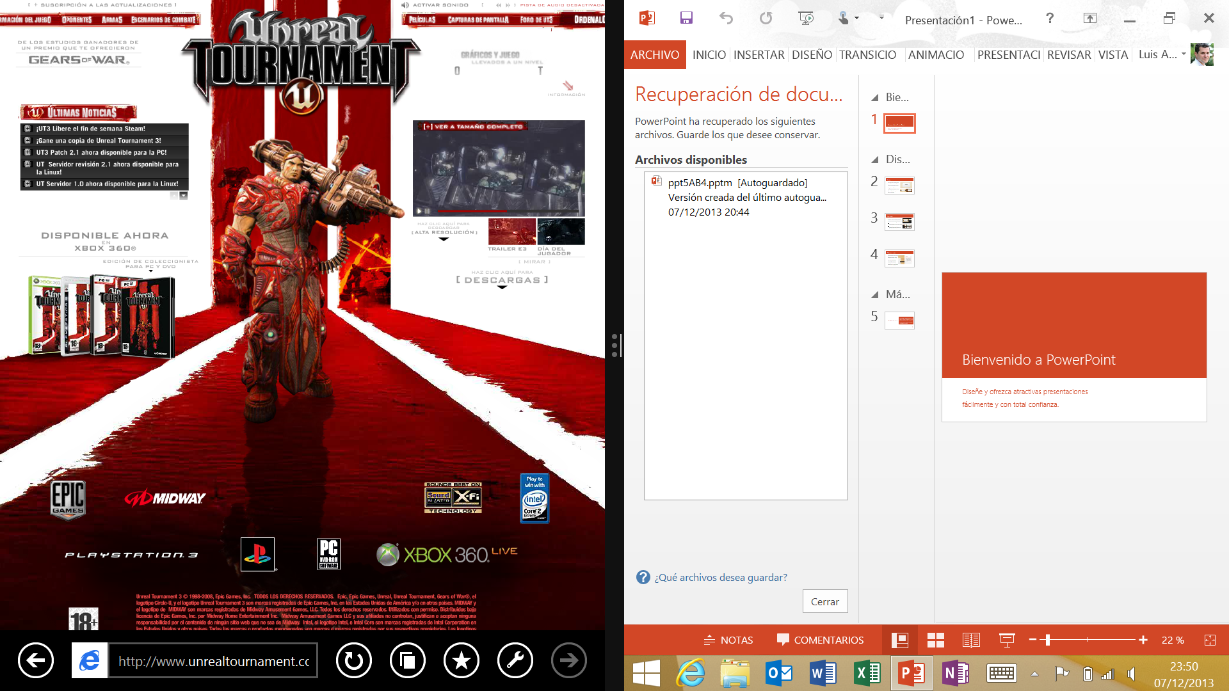1229x691 pixels.
Task: Click the Save icon in quick access toolbar
Action: point(686,19)
